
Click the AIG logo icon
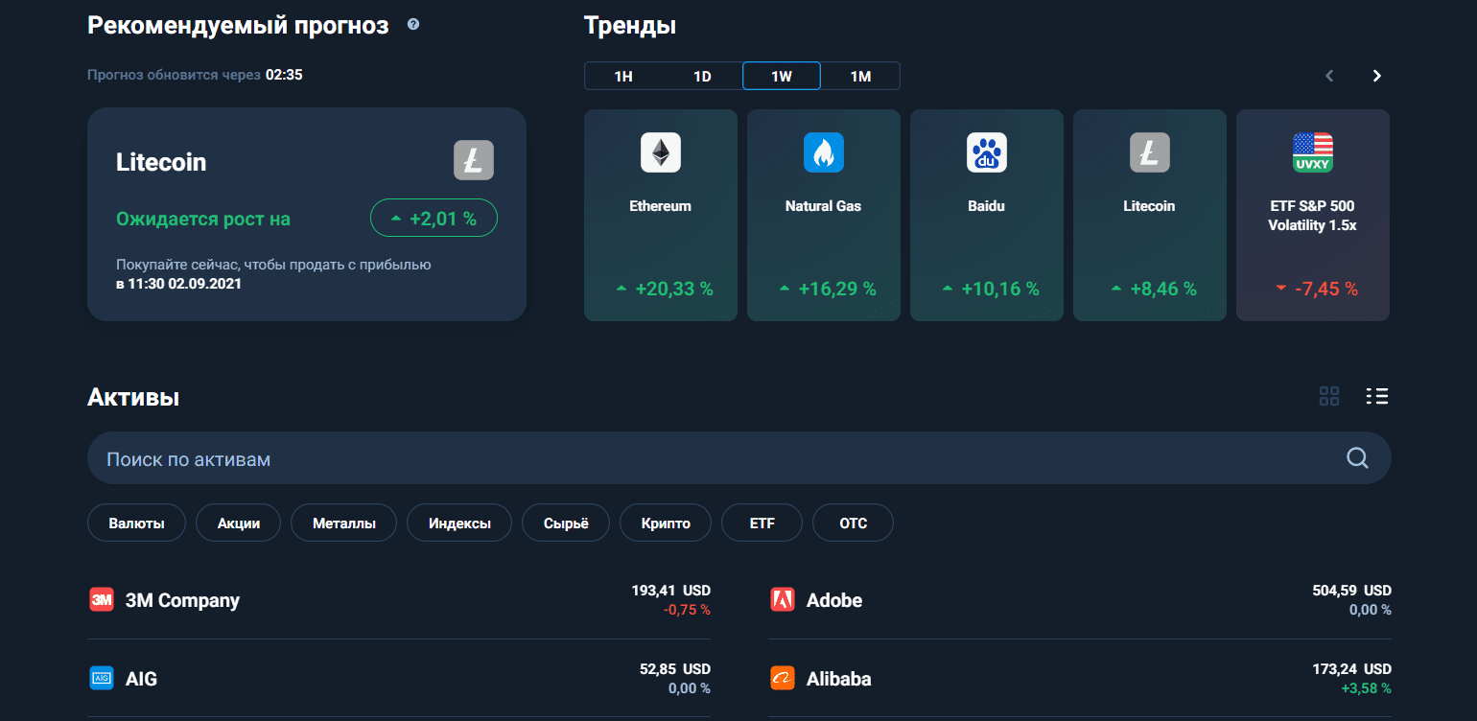102,679
